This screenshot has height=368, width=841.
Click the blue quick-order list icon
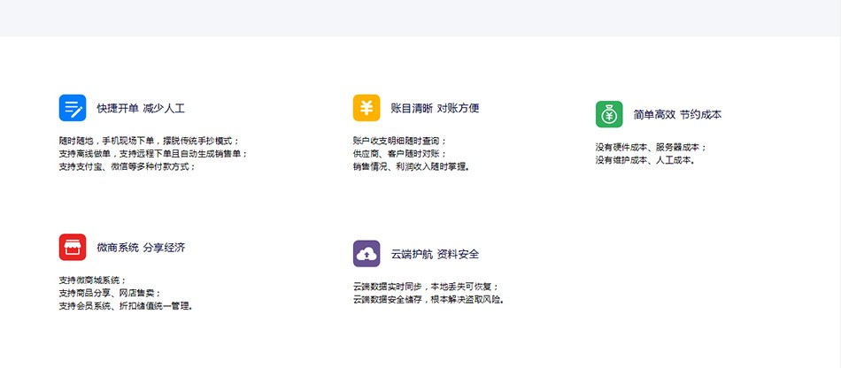point(73,108)
